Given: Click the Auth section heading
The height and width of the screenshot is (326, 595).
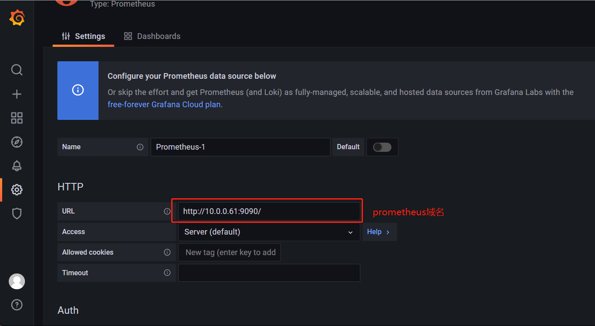Looking at the screenshot, I should click(x=68, y=310).
